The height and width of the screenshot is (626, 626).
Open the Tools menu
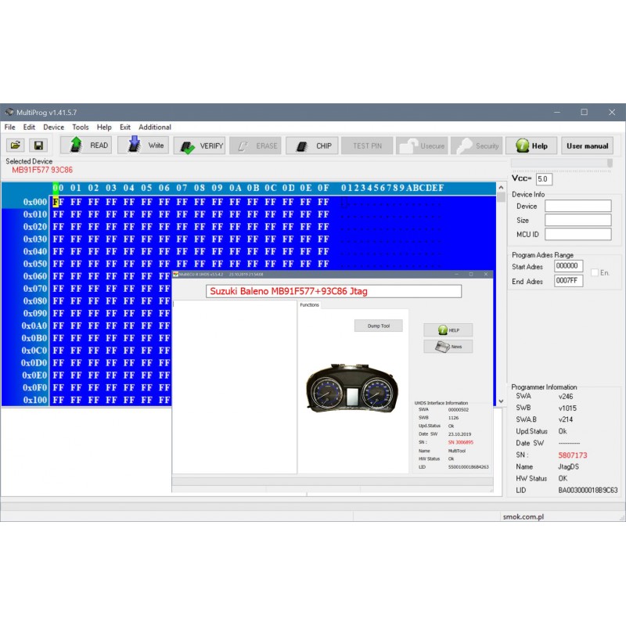(80, 127)
